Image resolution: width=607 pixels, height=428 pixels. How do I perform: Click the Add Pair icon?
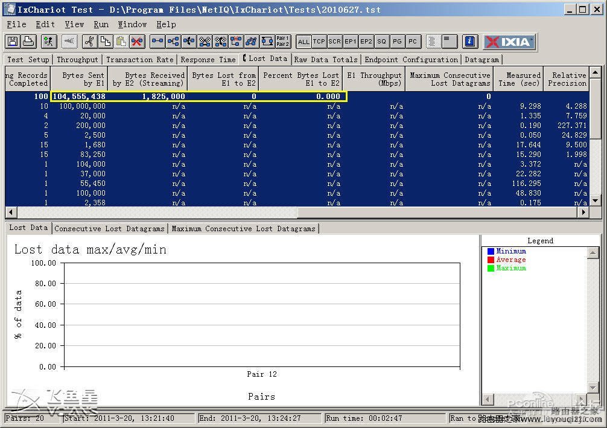(157, 42)
